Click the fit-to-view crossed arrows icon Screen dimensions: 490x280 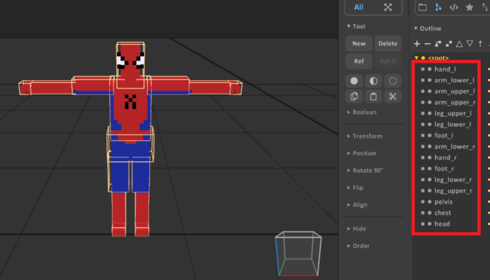388,7
